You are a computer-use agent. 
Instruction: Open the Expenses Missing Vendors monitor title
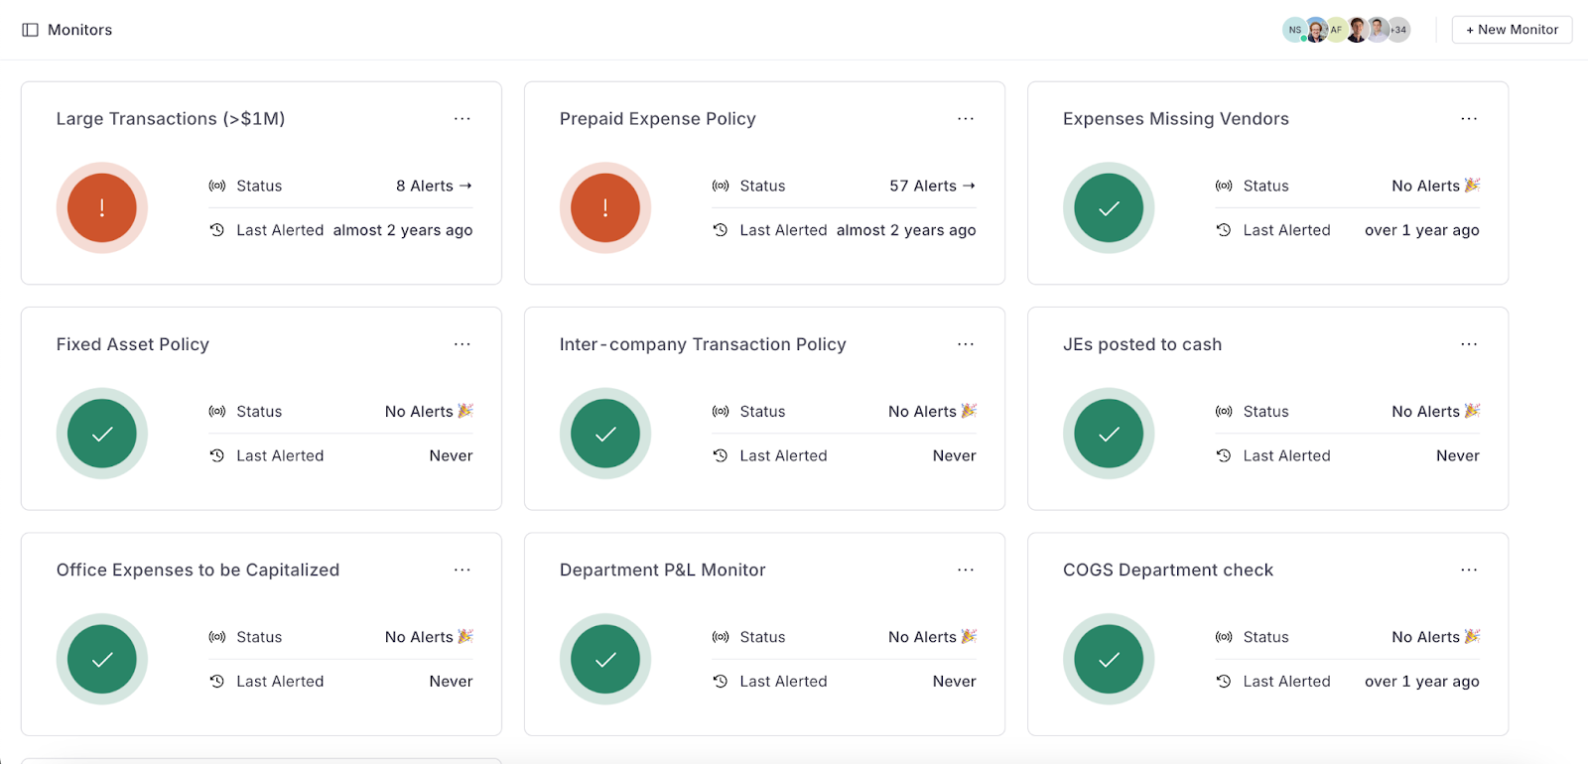(1176, 119)
